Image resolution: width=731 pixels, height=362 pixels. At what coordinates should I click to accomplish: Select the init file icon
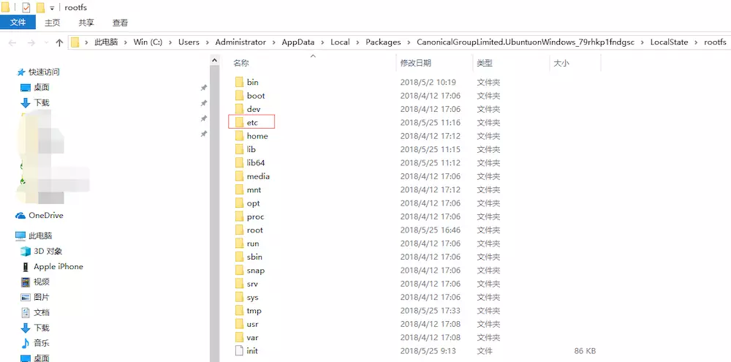coord(239,351)
